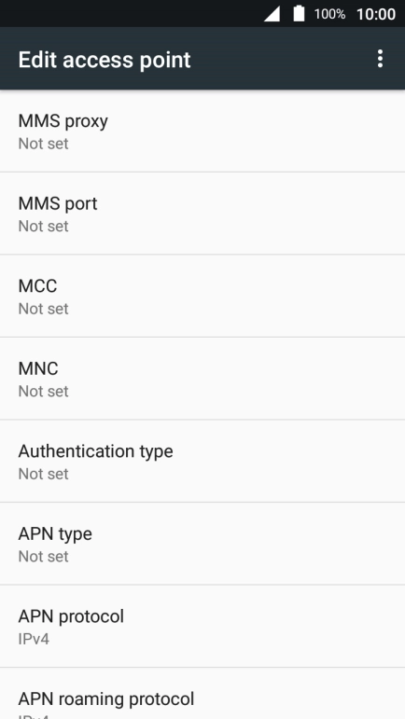This screenshot has width=405, height=719.
Task: Tap the 10:00 clock in status bar
Action: [x=376, y=14]
